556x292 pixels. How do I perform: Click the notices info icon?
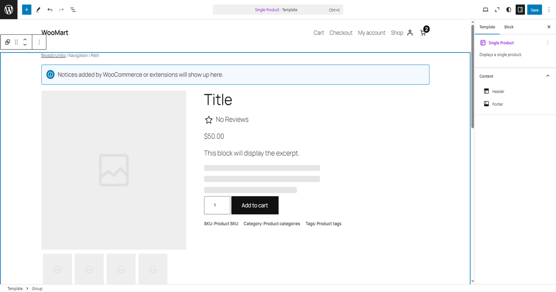(51, 75)
